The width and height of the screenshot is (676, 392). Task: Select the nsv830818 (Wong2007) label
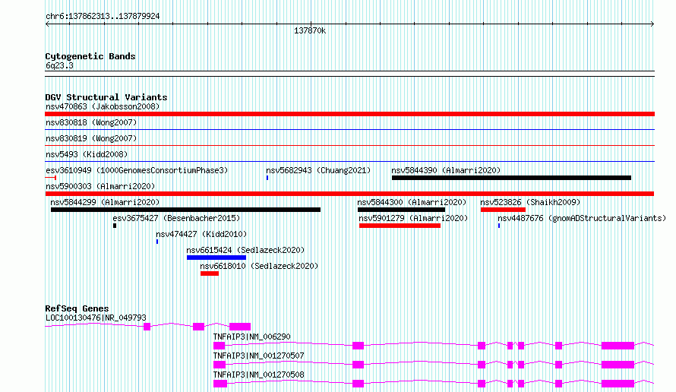[x=91, y=122]
